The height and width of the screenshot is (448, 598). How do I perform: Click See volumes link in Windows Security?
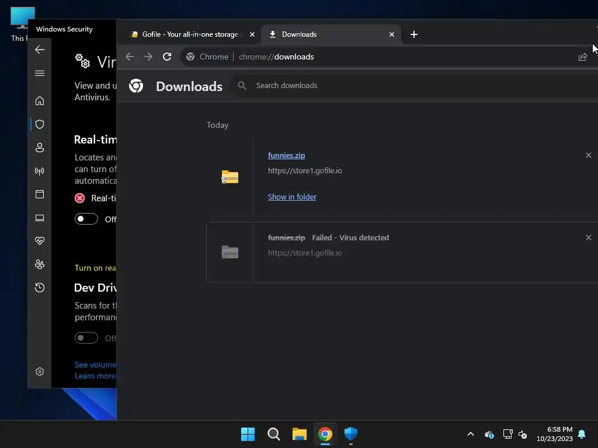coord(95,365)
